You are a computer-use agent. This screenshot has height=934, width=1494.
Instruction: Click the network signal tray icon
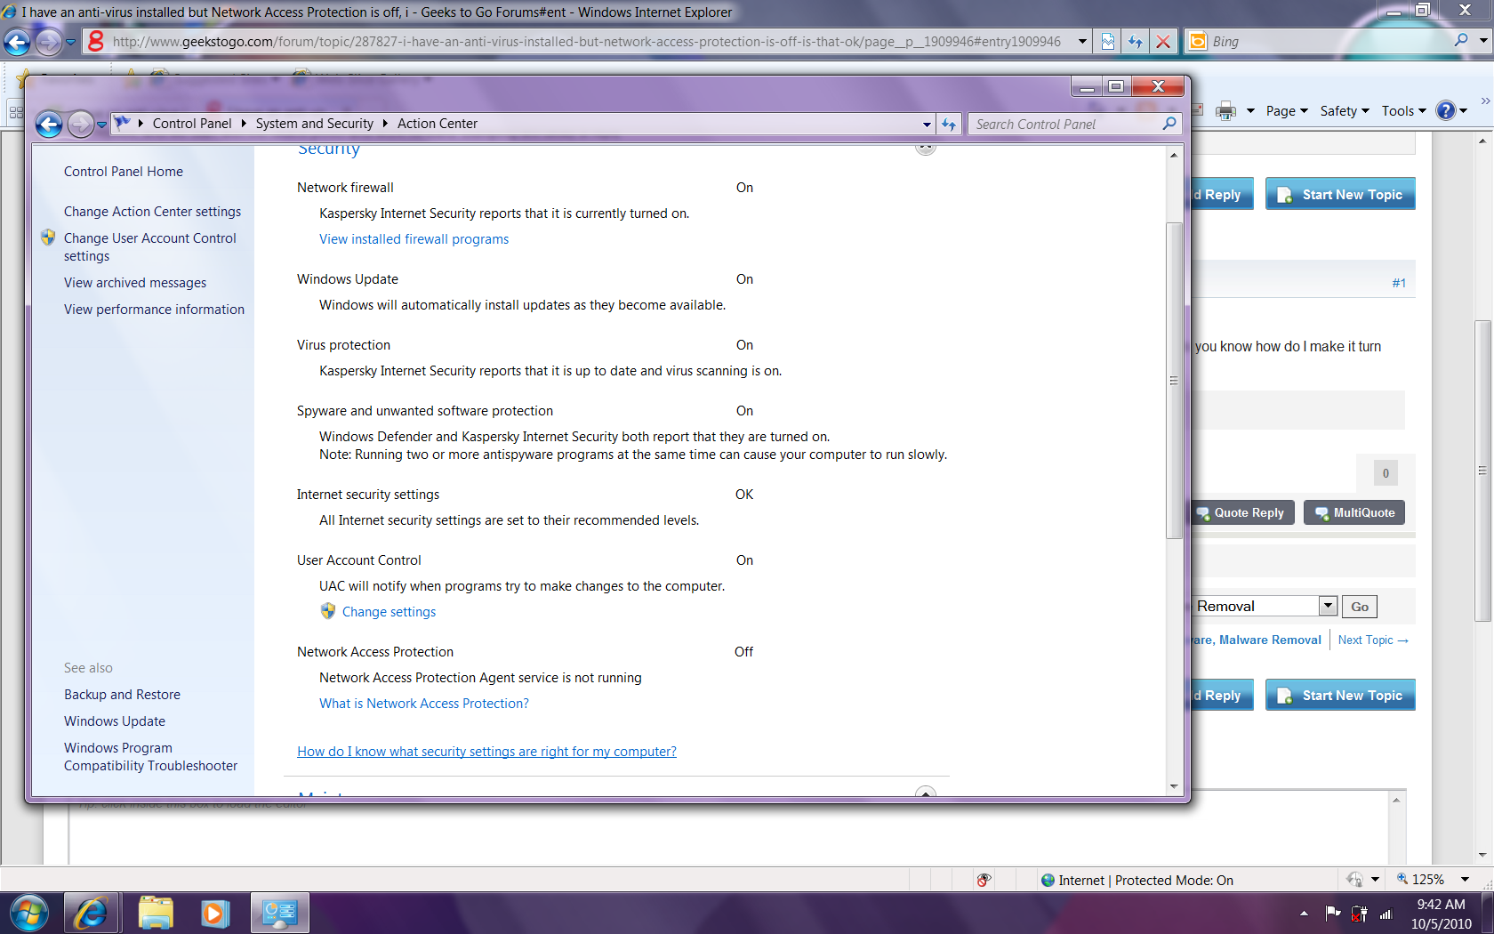(1386, 914)
